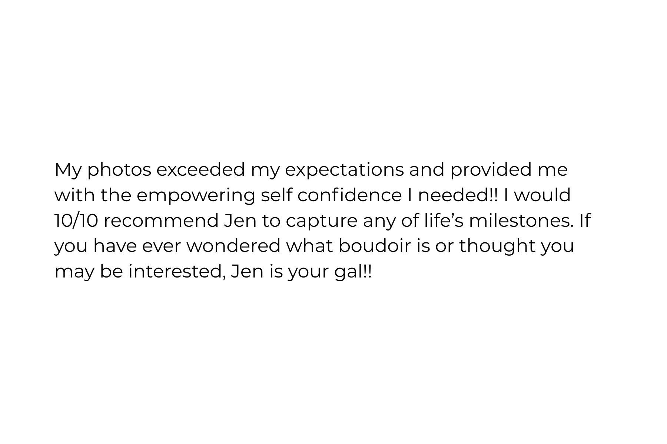Click the word "exceeded" in first line

coord(201,169)
